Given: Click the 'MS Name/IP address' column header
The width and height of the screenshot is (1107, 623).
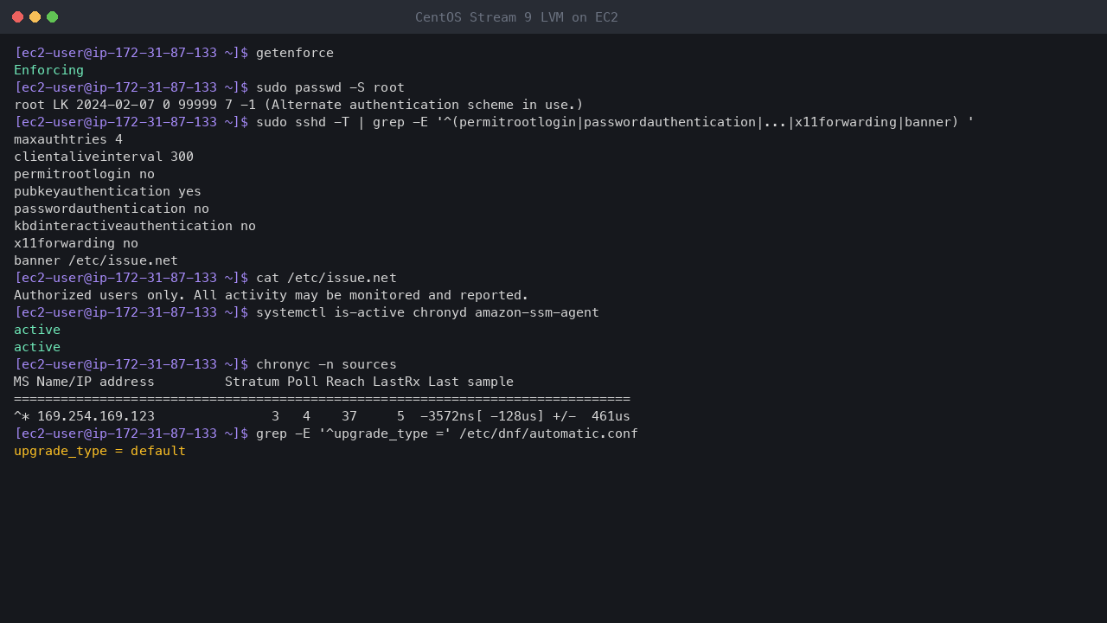Looking at the screenshot, I should coord(84,382).
